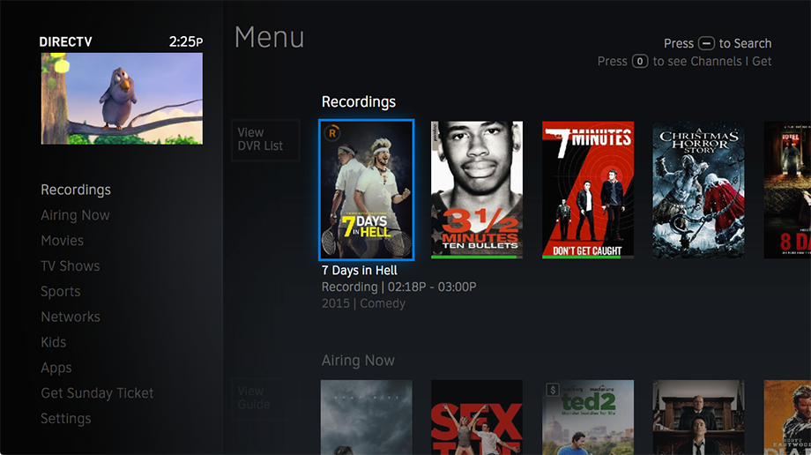Viewport: 811px width, 455px height.
Task: Open the Sports menu entry
Action: [x=61, y=291]
